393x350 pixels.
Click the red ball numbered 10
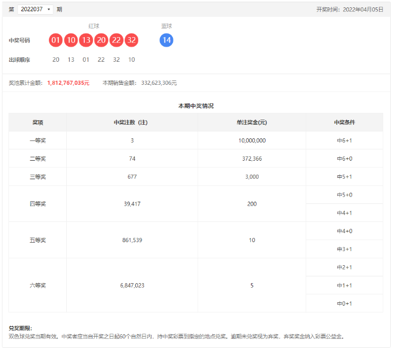tap(71, 40)
